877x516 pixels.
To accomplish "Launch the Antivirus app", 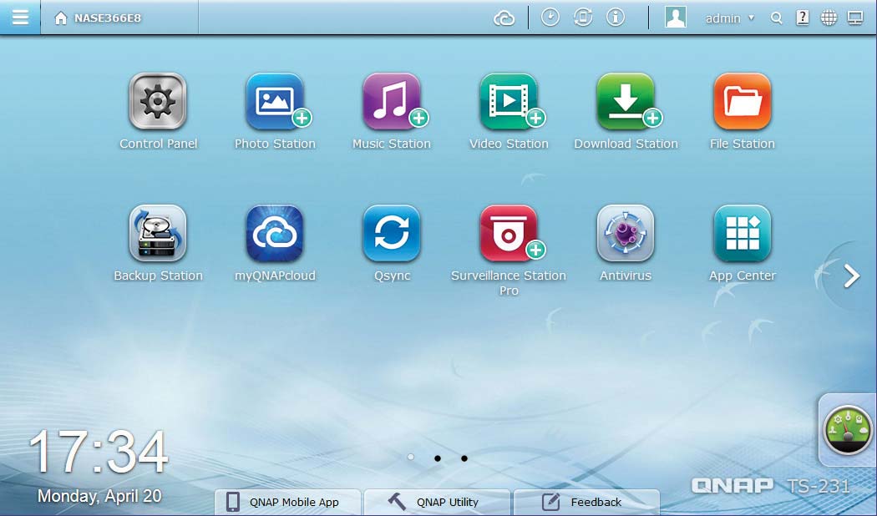I will [x=626, y=234].
